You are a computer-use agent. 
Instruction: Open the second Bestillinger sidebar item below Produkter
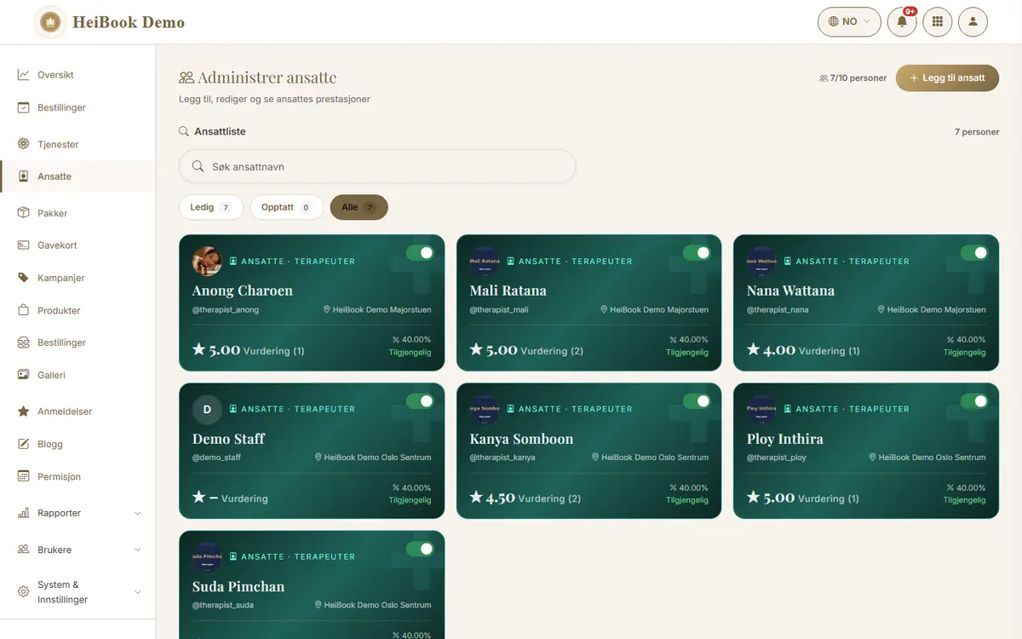78,343
